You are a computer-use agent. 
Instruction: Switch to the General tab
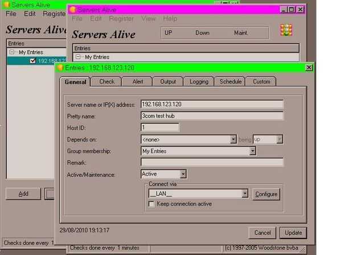point(75,82)
